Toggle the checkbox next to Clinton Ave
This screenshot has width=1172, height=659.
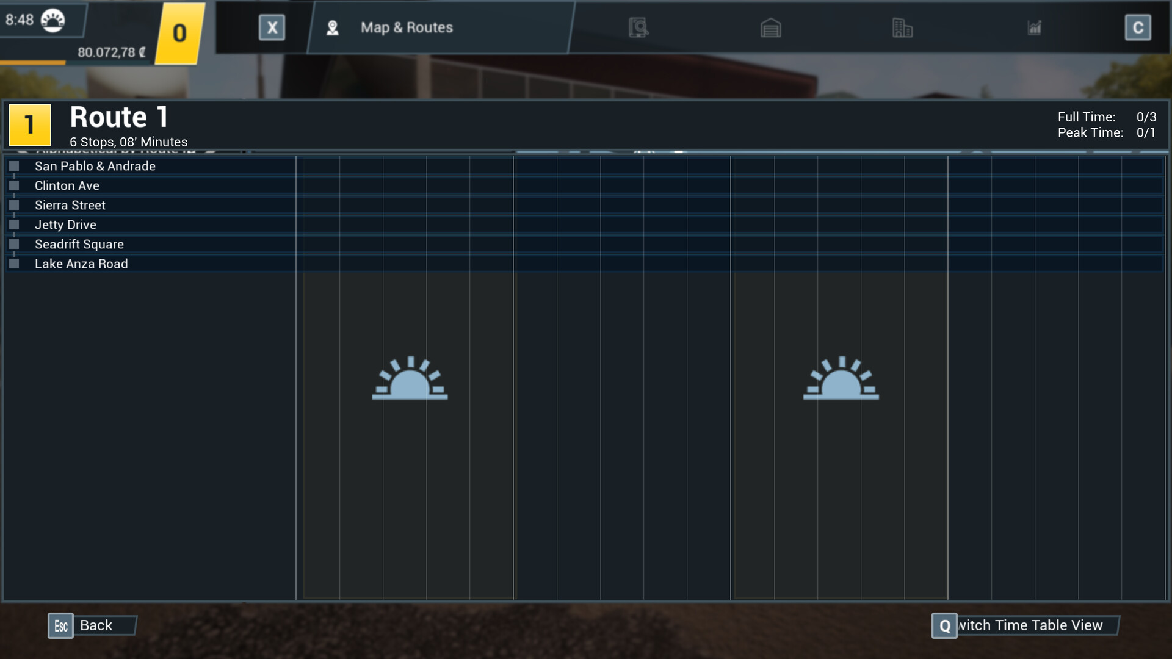(13, 185)
